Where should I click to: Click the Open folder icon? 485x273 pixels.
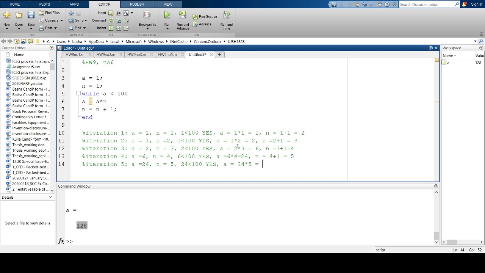pyautogui.click(x=19, y=15)
